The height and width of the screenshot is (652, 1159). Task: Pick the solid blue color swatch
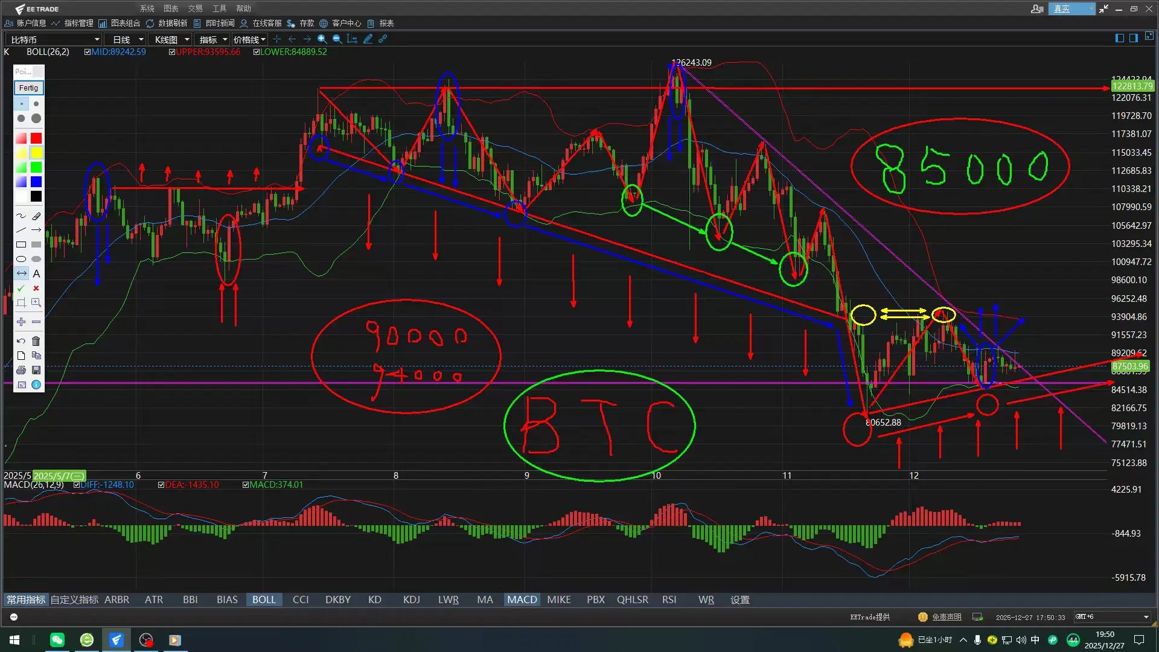tap(36, 182)
